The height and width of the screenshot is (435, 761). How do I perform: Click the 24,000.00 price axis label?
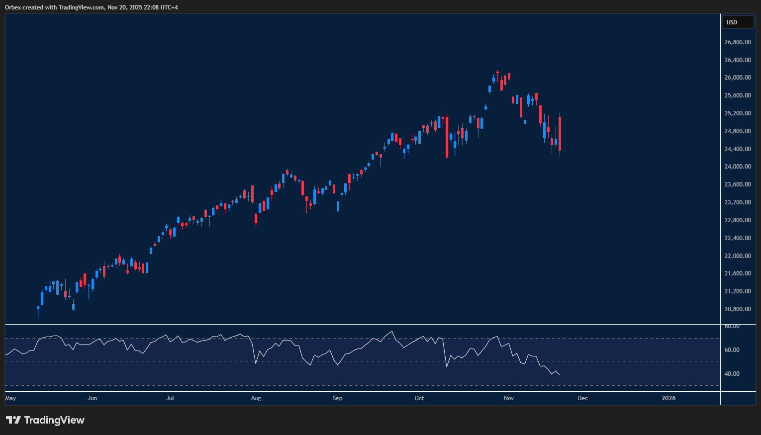point(738,166)
